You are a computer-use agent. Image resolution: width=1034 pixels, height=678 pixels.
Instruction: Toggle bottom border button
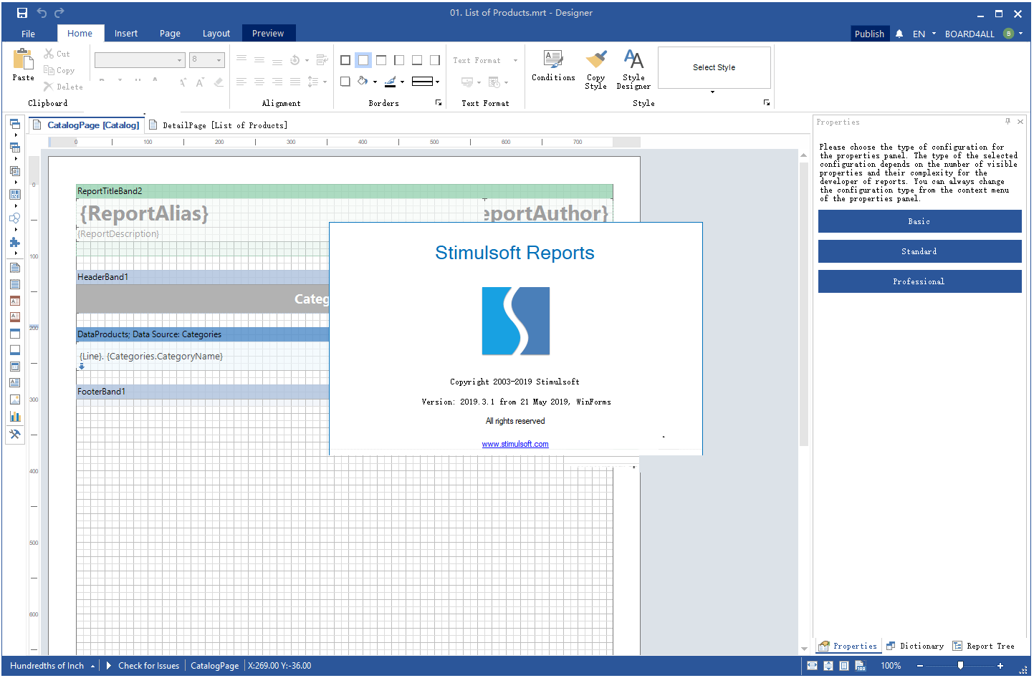tap(417, 60)
